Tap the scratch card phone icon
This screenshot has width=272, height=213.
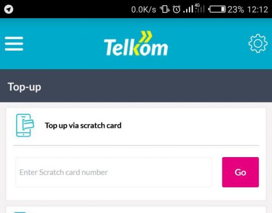pyautogui.click(x=25, y=125)
